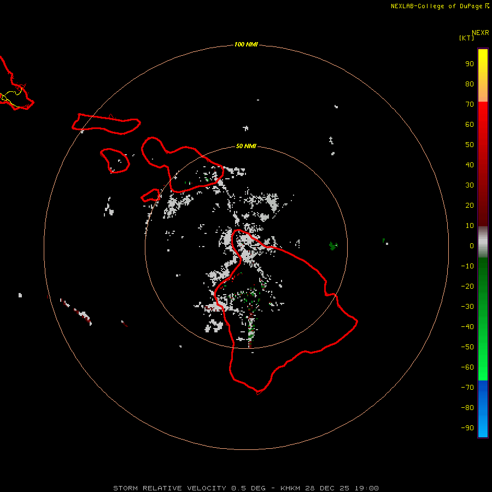
Task: Click the [KT] units label
Action: (466, 38)
